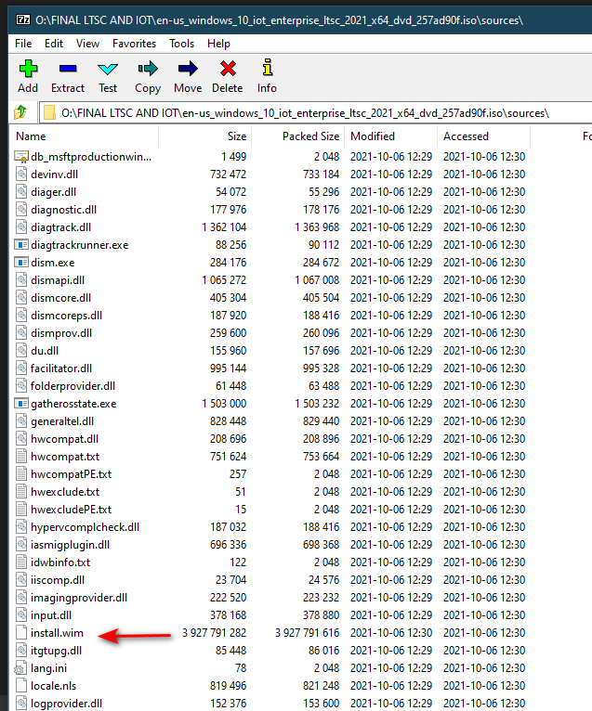Image resolution: width=592 pixels, height=711 pixels.
Task: Select the hwexclude.txt file icon
Action: tap(21, 492)
